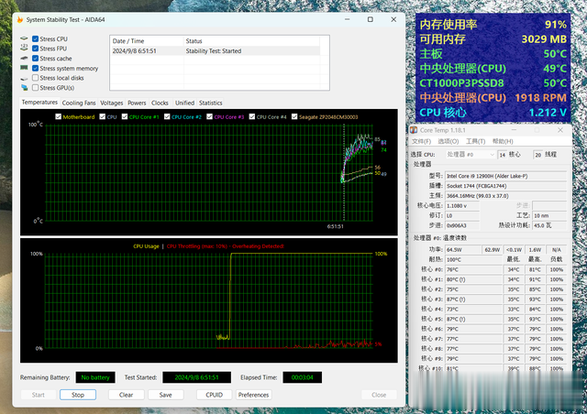Image resolution: width=587 pixels, height=414 pixels.
Task: Select the Stability Test: Started log row
Action: [216, 51]
